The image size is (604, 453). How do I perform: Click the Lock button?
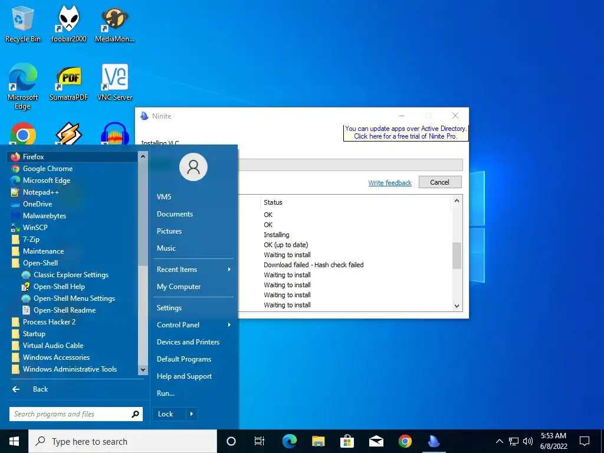coord(169,414)
